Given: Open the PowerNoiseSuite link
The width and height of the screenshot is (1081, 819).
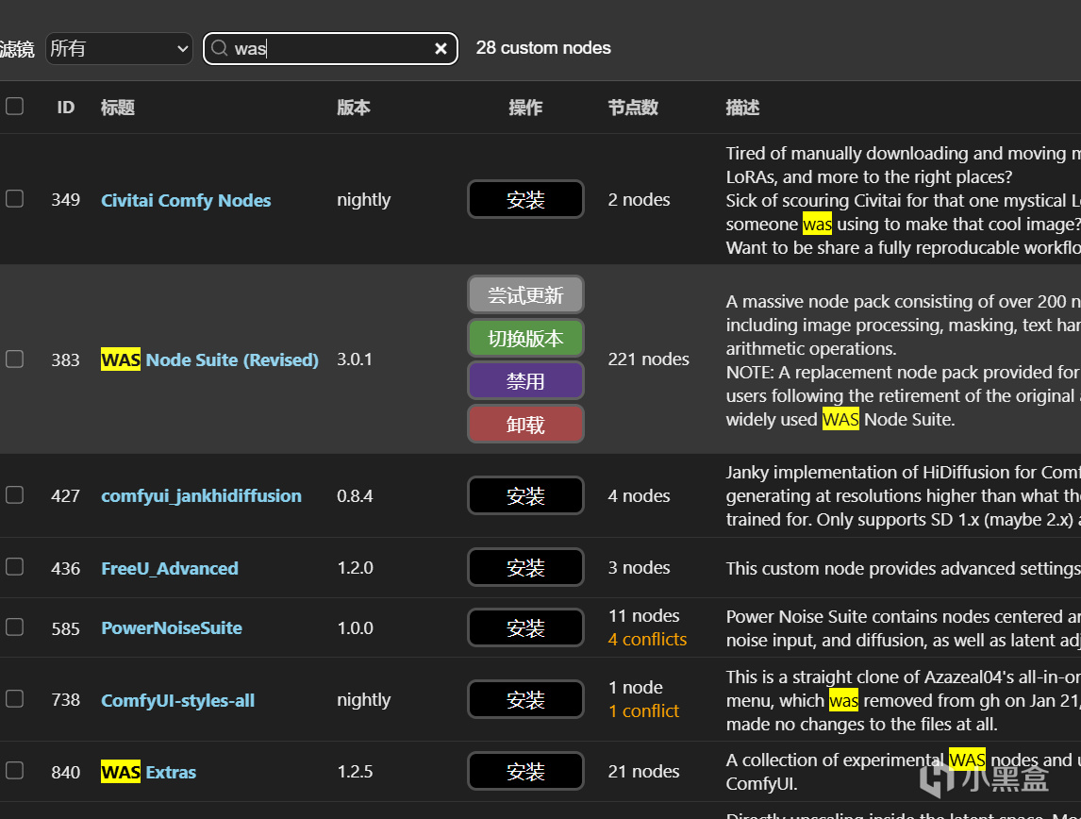Looking at the screenshot, I should 172,628.
